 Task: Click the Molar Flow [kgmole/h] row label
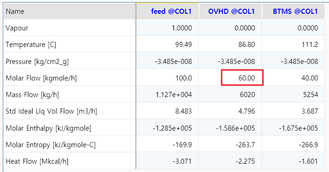tap(41, 78)
